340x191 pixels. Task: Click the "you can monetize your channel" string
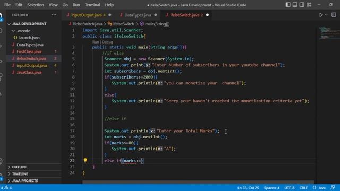(203, 83)
